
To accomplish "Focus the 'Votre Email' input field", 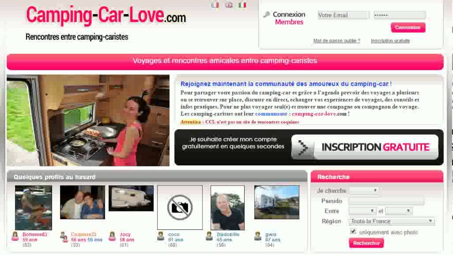I will click(343, 15).
